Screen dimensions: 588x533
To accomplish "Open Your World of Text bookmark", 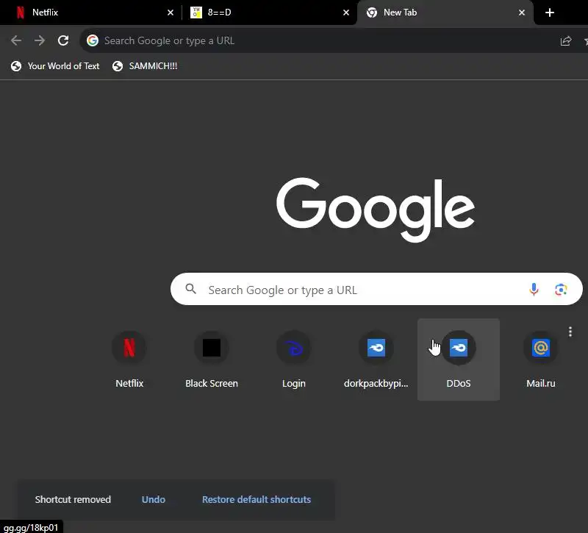I will pyautogui.click(x=55, y=66).
